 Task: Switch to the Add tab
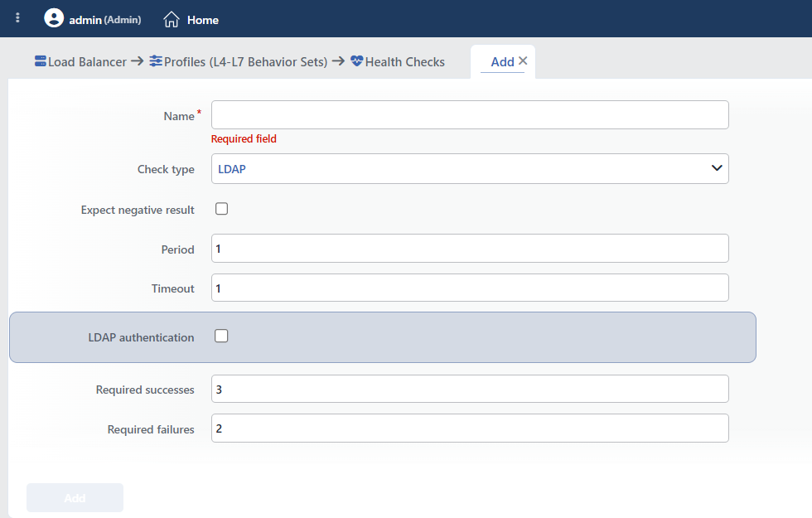pos(502,61)
